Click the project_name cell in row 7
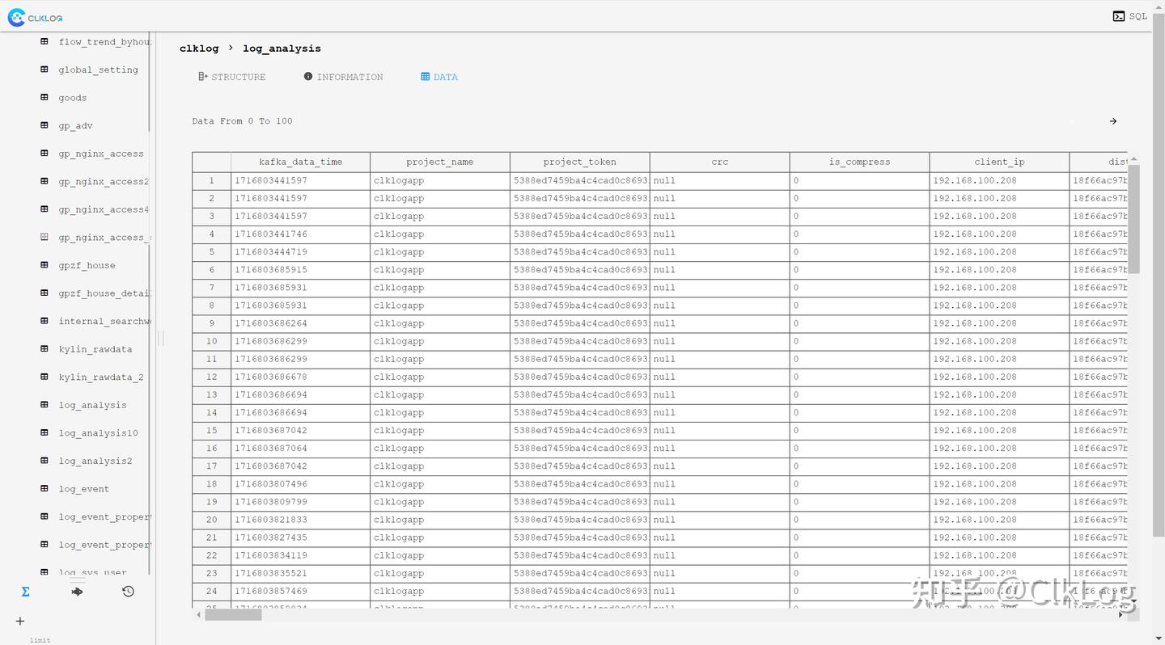Image resolution: width=1165 pixels, height=645 pixels. click(x=440, y=288)
